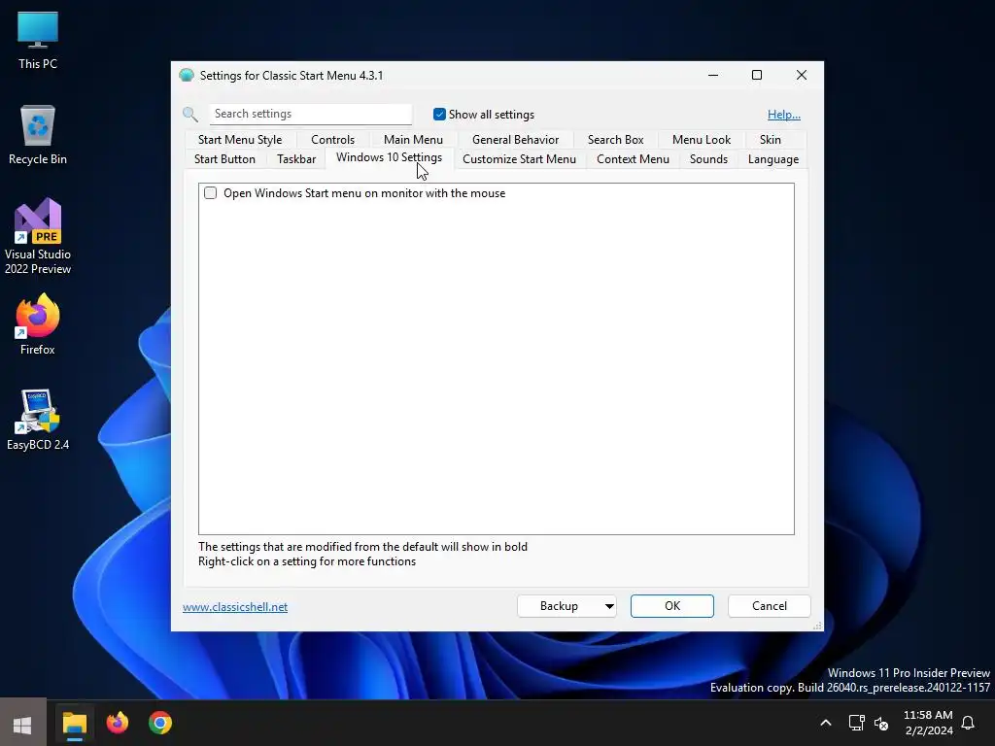Open the General Behavior tab

click(x=515, y=140)
